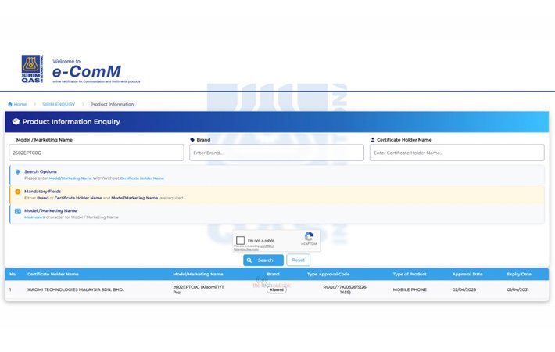Click the Home icon in breadcrumb
The image size is (555, 352).
[x=10, y=104]
